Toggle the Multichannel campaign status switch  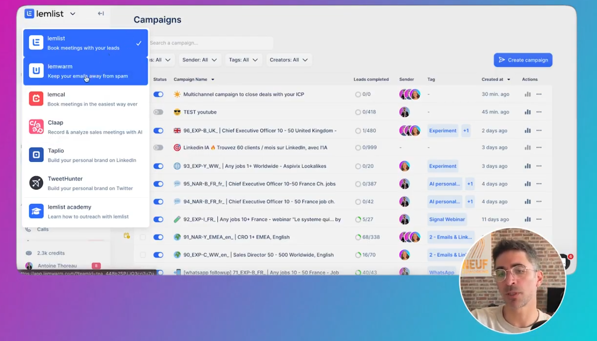tap(158, 94)
